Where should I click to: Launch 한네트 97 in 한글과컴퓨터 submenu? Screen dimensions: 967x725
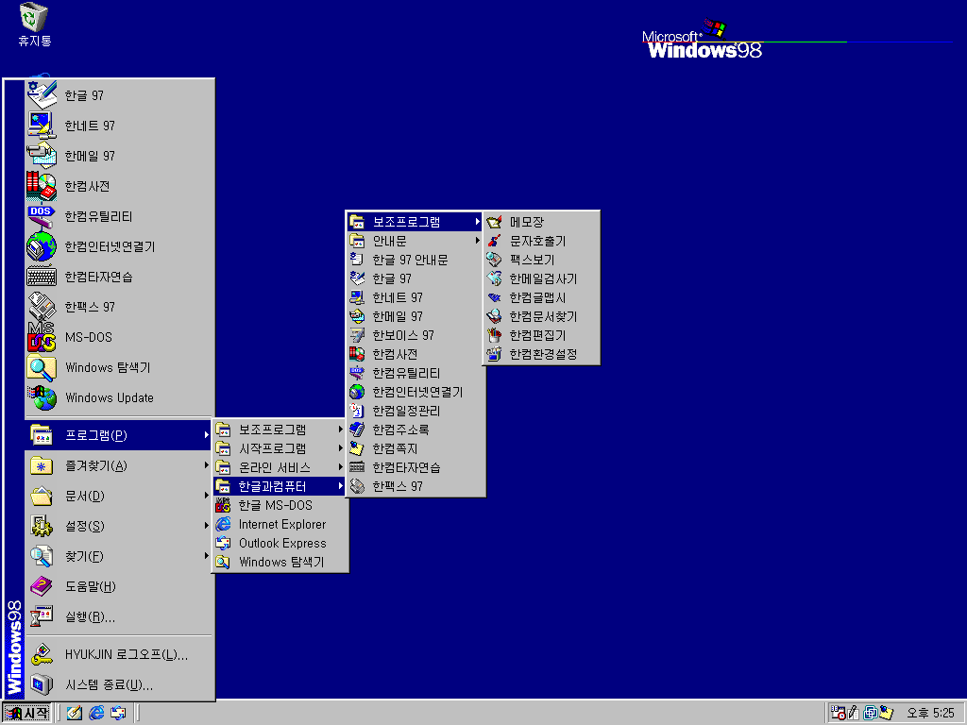pos(416,297)
